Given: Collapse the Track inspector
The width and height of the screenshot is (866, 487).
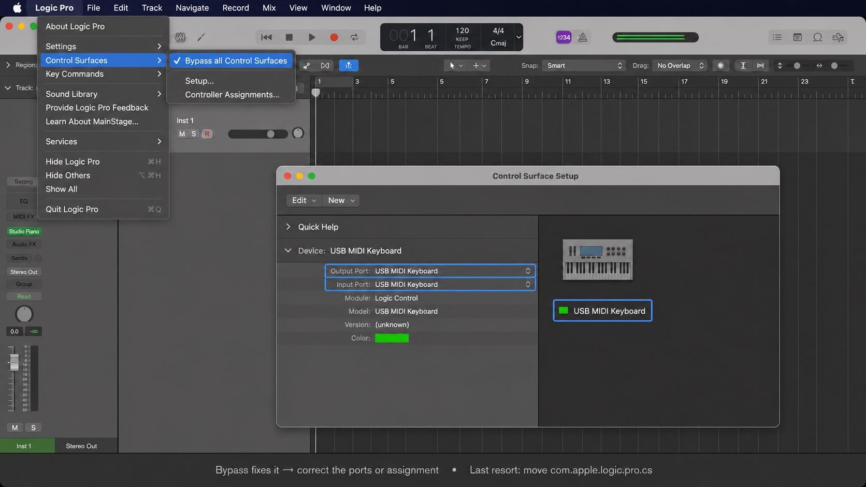Looking at the screenshot, I should pos(8,88).
